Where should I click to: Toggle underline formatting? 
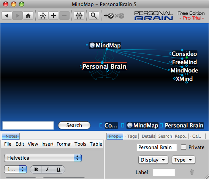(59, 170)
